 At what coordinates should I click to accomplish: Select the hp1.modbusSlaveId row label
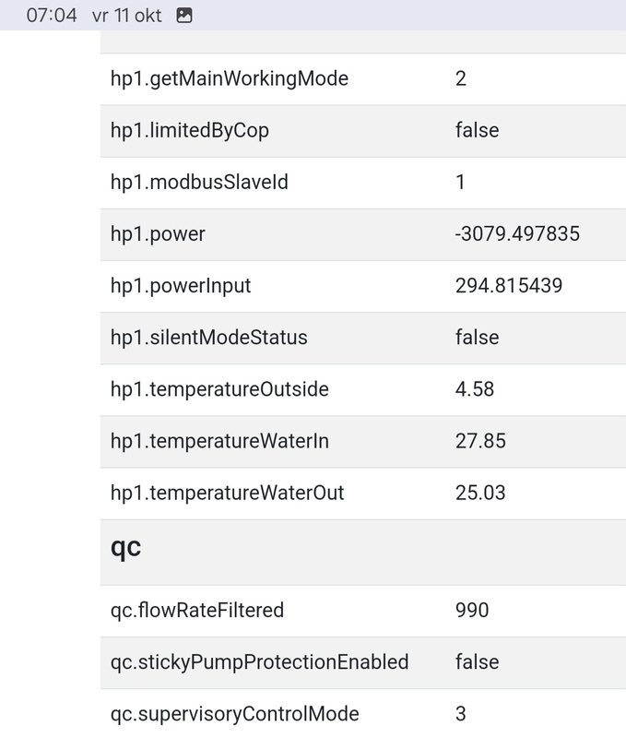[x=199, y=182]
